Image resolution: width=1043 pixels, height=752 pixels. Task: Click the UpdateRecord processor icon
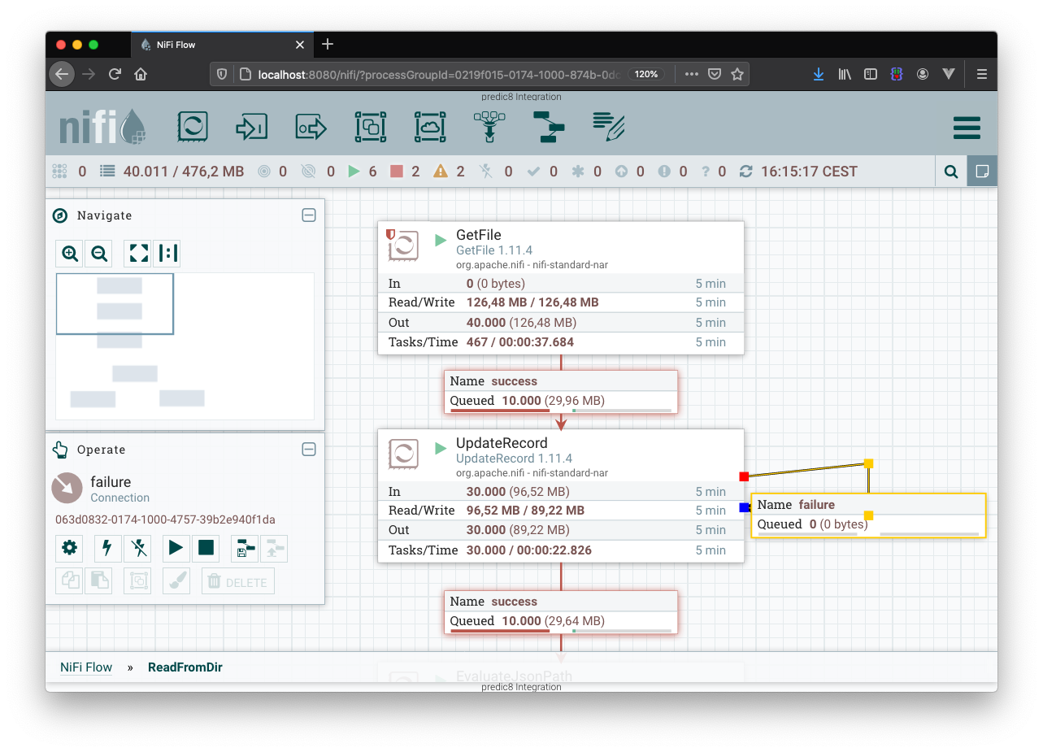coord(402,453)
